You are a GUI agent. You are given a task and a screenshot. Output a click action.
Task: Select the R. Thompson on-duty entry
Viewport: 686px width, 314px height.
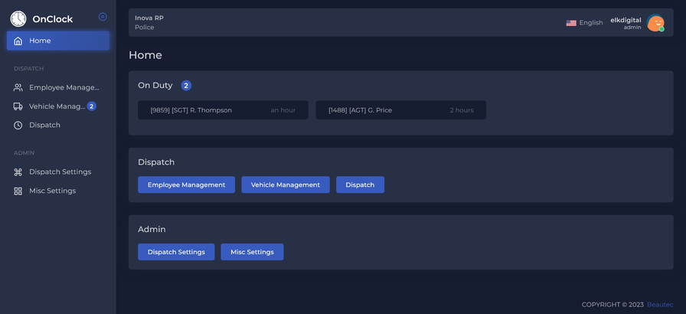pyautogui.click(x=223, y=110)
